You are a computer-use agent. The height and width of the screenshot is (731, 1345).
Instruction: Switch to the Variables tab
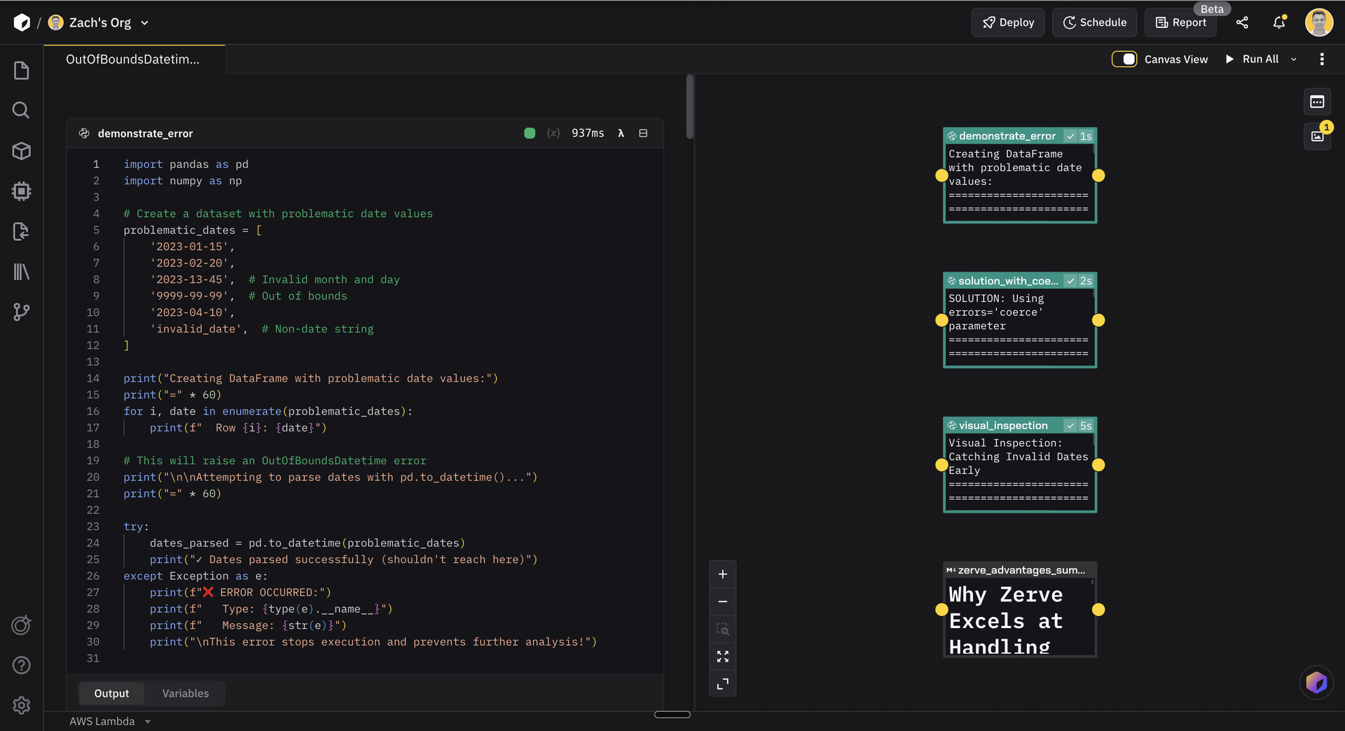[186, 693]
